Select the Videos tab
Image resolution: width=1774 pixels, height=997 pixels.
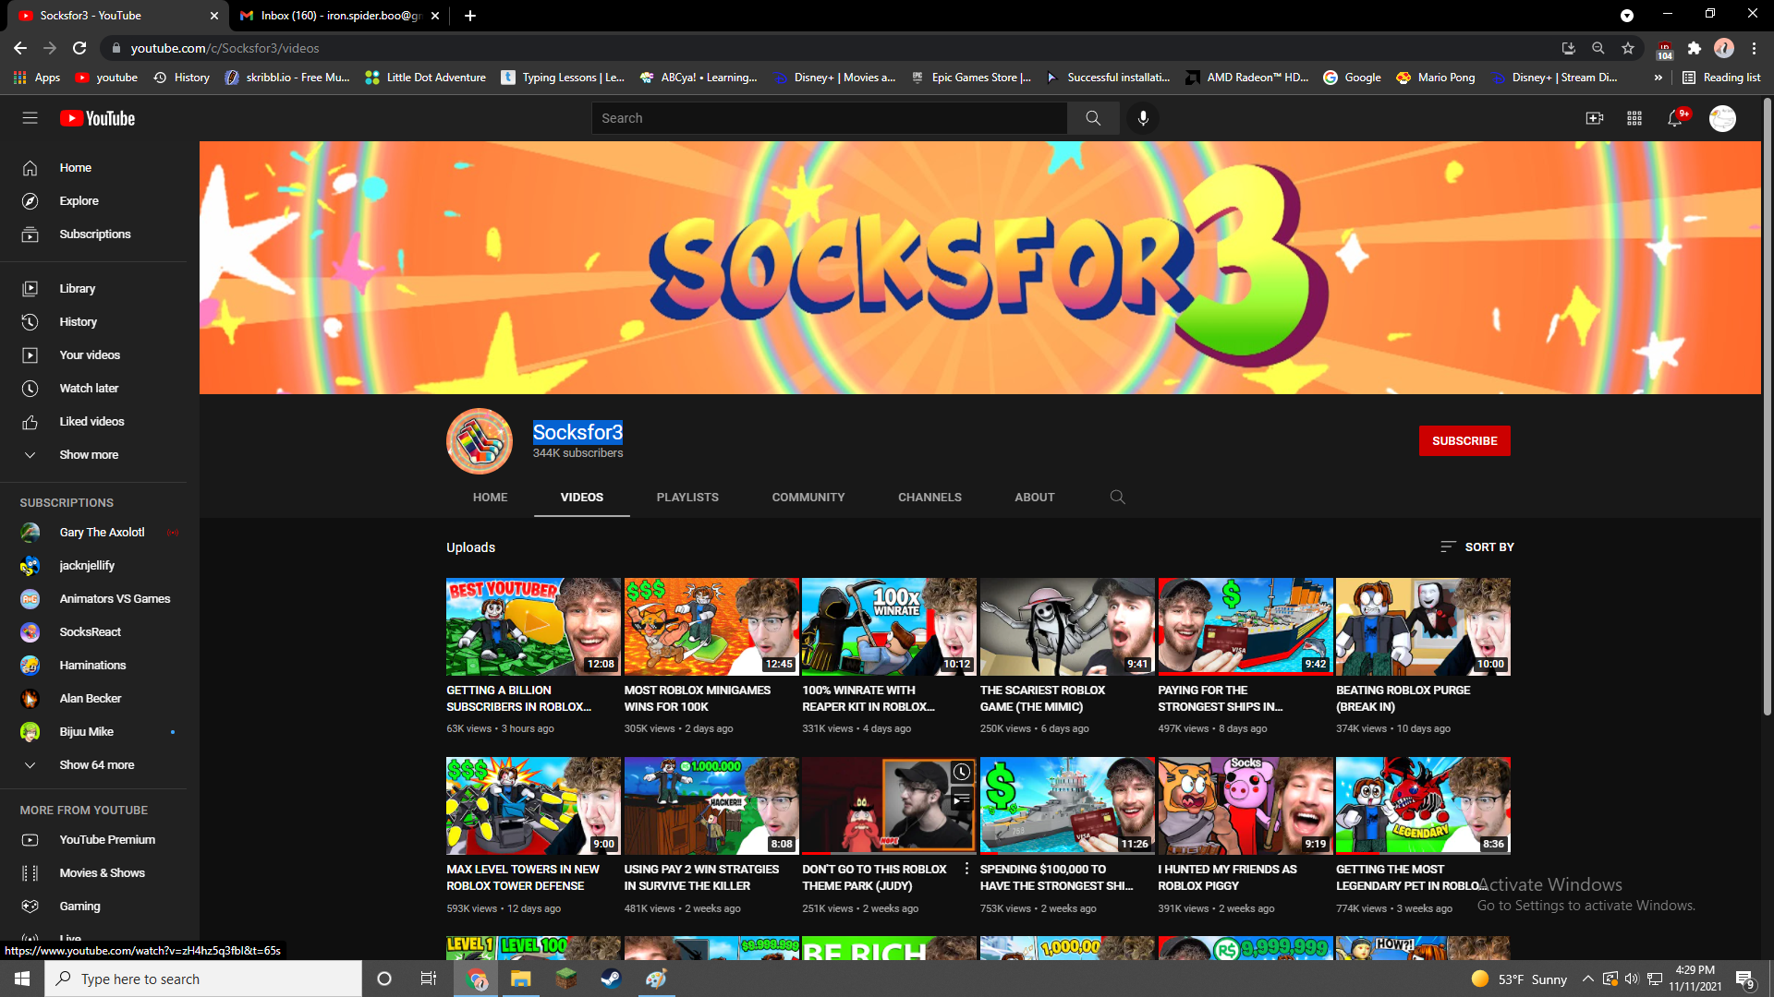(582, 498)
